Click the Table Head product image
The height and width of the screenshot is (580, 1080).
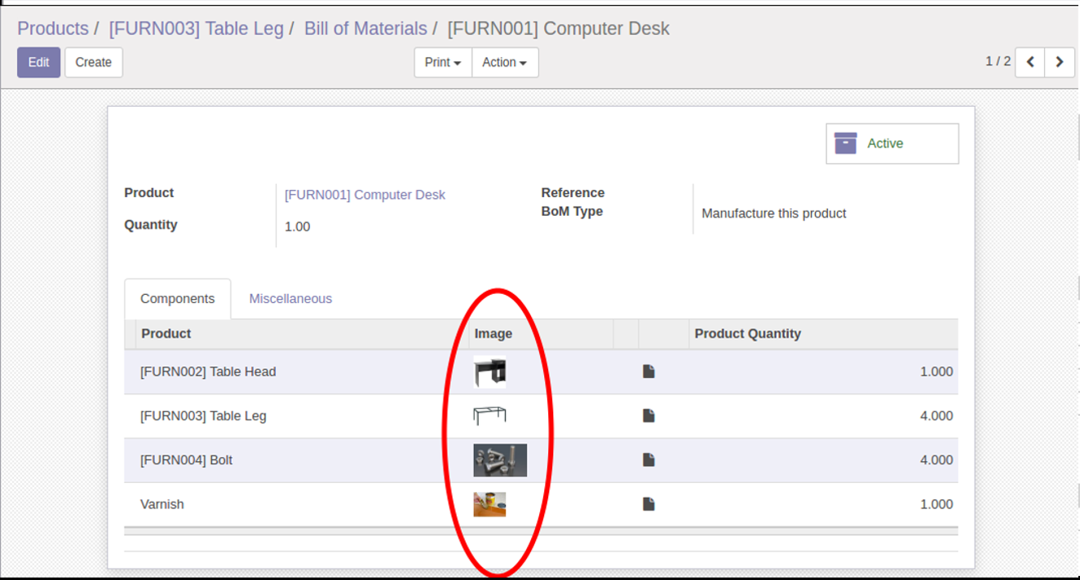(x=490, y=371)
